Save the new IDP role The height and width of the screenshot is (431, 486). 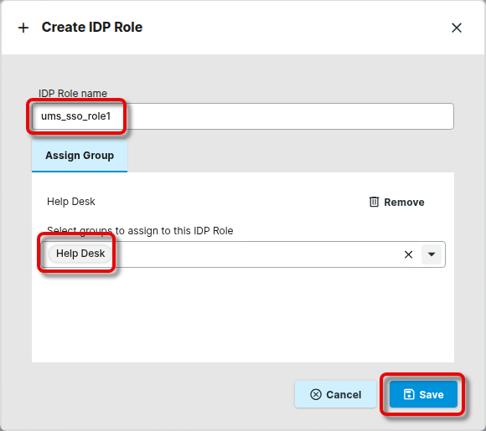pos(423,394)
